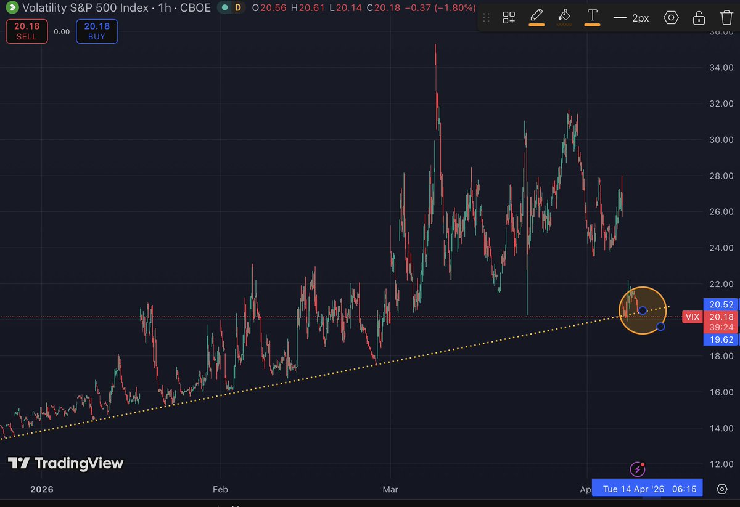This screenshot has height=507, width=740.
Task: Click the 19.62 blue price axis label
Action: tap(721, 339)
